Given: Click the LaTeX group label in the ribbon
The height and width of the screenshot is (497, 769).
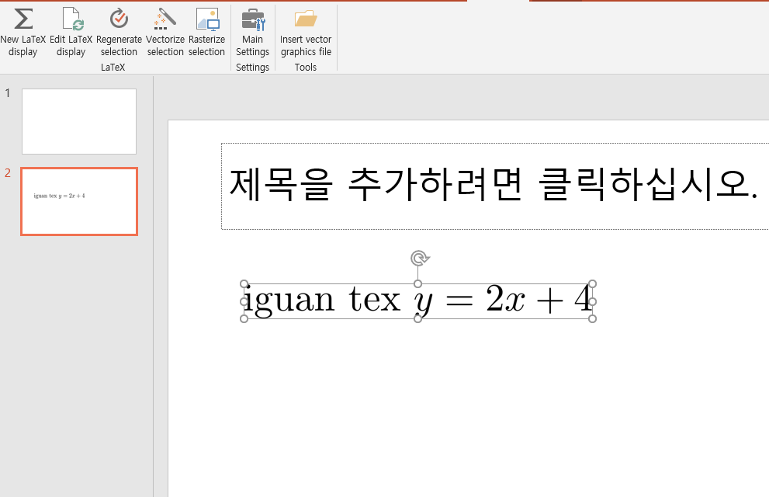Looking at the screenshot, I should pos(113,67).
